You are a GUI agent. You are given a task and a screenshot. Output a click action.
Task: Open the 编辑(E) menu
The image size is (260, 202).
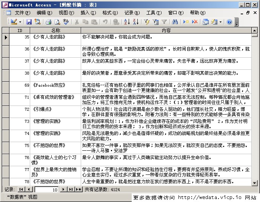tap(45, 13)
